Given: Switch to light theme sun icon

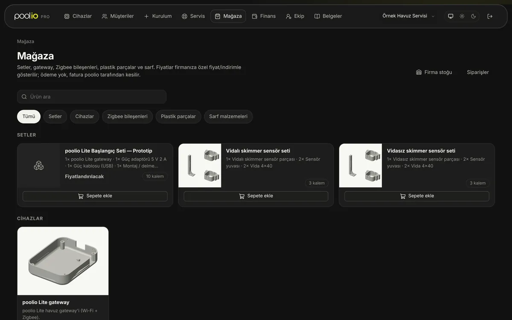Looking at the screenshot, I should click(x=462, y=16).
